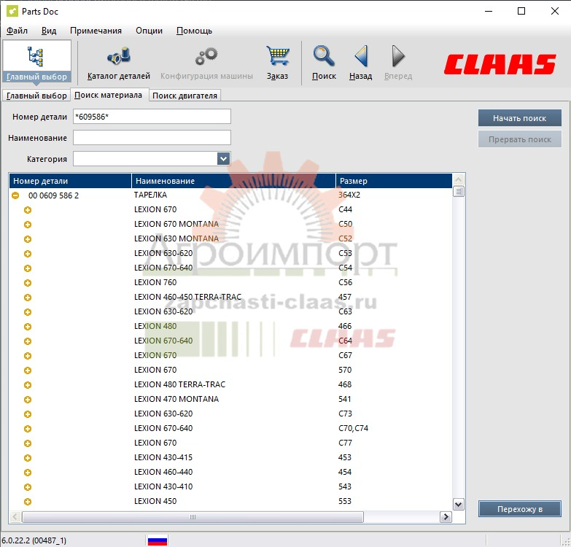Expand the LEXION 760 row

coord(28,283)
